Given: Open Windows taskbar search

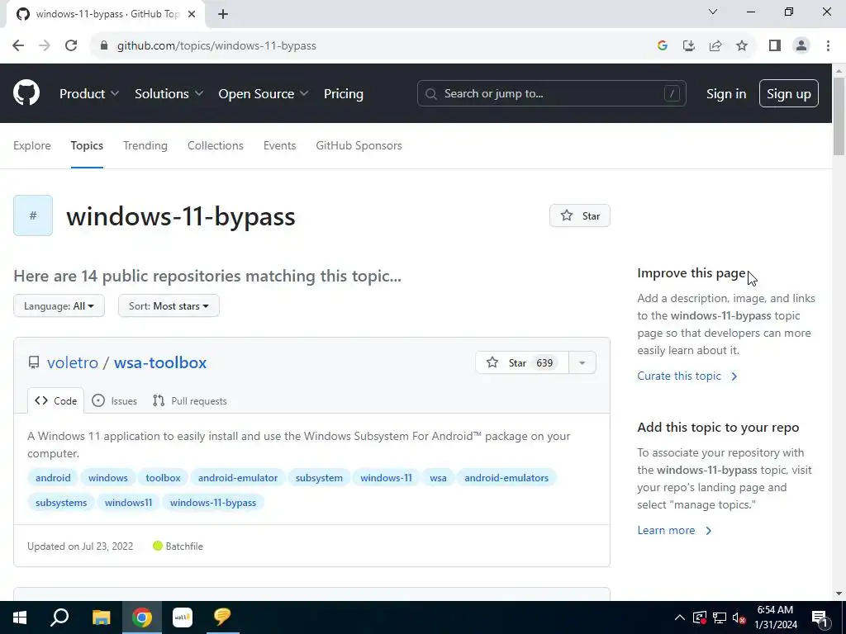Looking at the screenshot, I should [59, 617].
